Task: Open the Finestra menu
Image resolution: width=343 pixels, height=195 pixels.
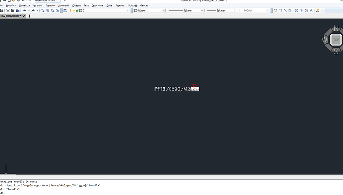Action: tap(120, 5)
